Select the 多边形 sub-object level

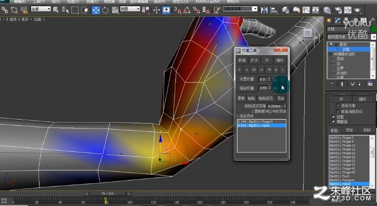tap(342, 73)
